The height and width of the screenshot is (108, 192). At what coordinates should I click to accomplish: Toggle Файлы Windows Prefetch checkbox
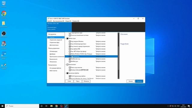(70, 54)
